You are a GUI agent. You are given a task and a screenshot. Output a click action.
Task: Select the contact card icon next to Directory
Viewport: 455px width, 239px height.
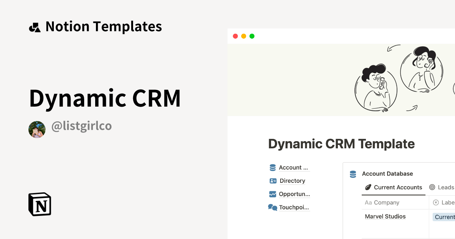[x=273, y=181]
